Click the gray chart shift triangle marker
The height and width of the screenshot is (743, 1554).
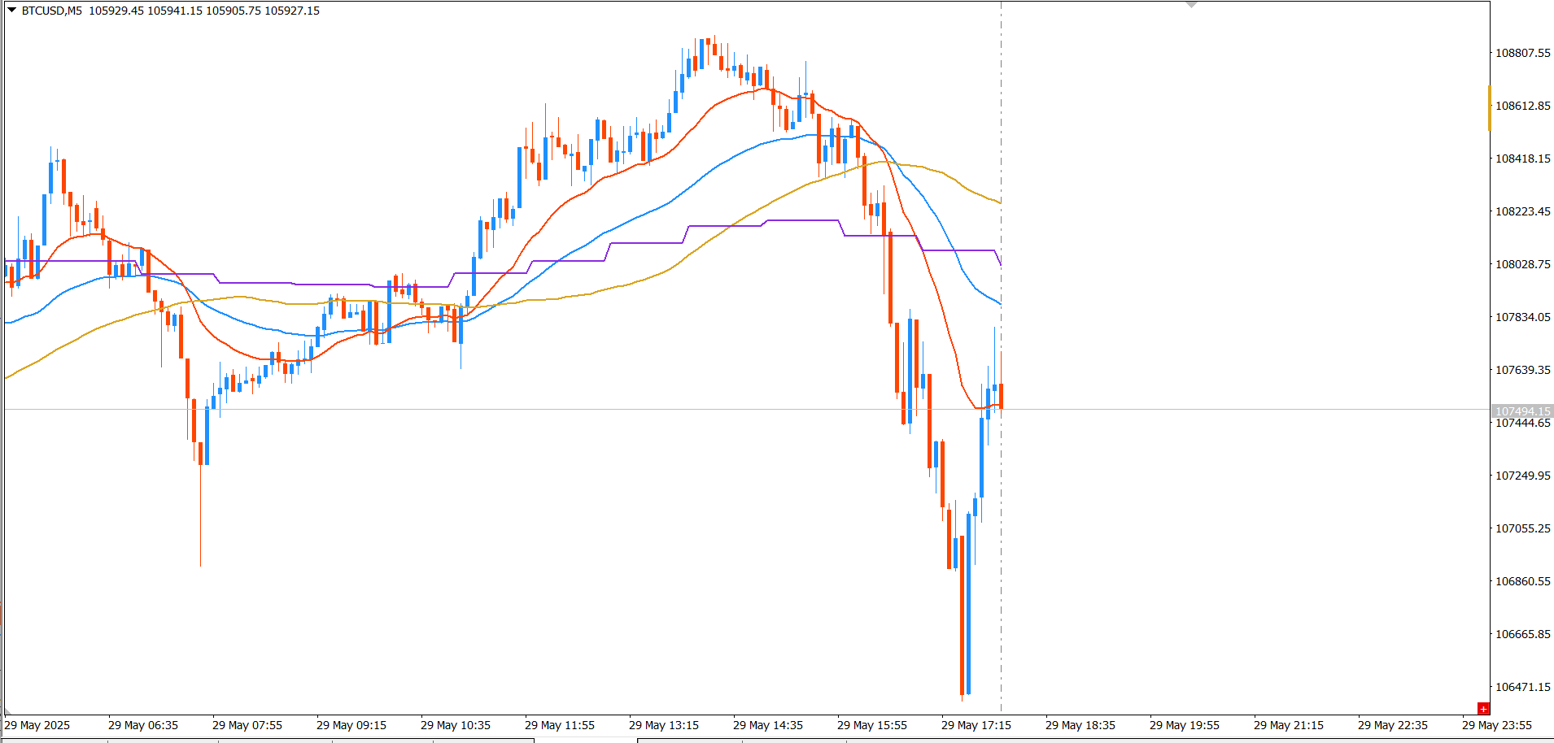(1191, 5)
